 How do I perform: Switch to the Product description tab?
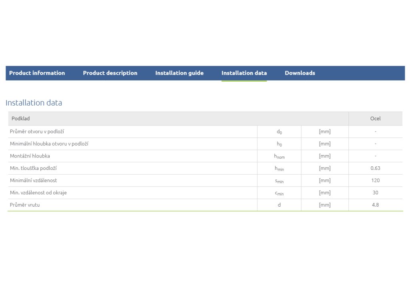110,73
